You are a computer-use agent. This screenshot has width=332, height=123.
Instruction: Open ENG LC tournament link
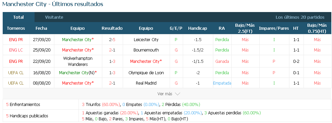pyautogui.click(x=16, y=50)
